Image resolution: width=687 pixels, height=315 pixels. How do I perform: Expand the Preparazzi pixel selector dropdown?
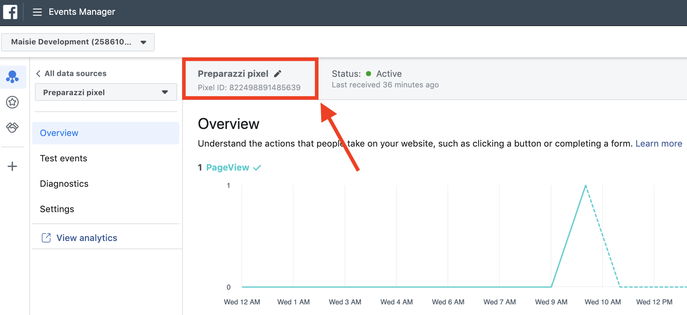click(106, 92)
